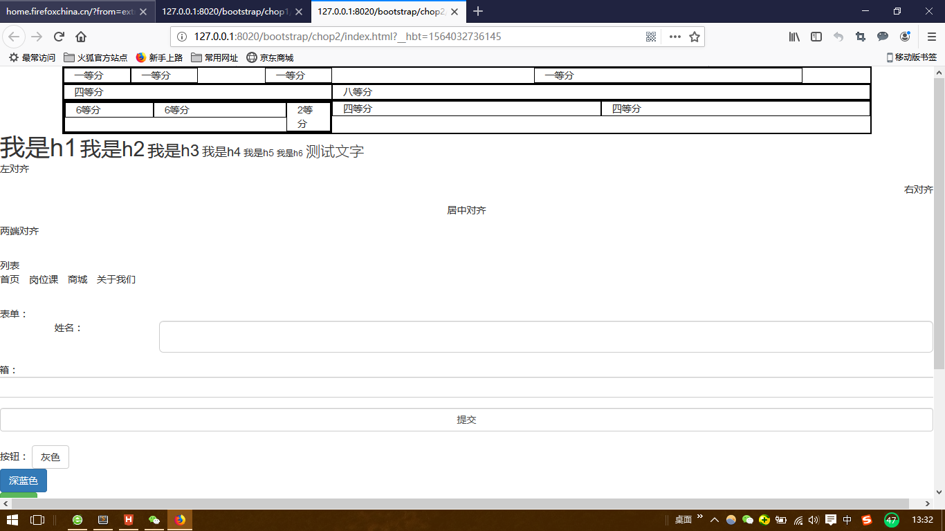
Task: Bookmark this page with the star
Action: (x=695, y=37)
